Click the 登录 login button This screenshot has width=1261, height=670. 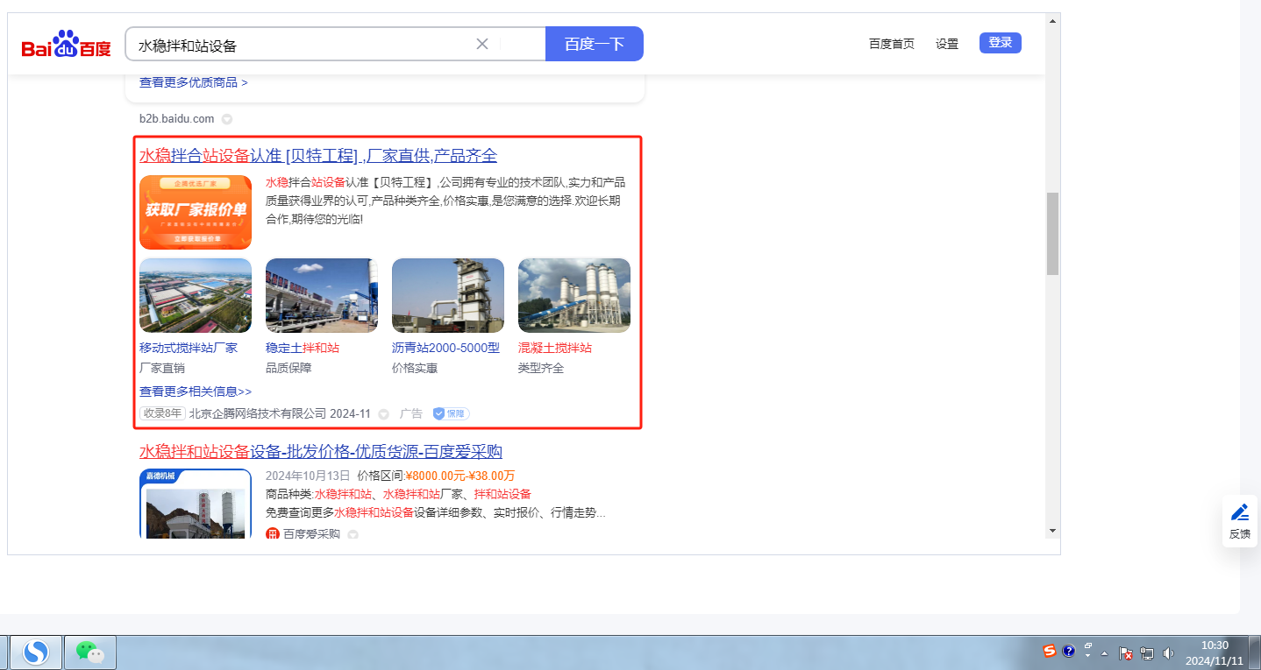click(x=1000, y=43)
